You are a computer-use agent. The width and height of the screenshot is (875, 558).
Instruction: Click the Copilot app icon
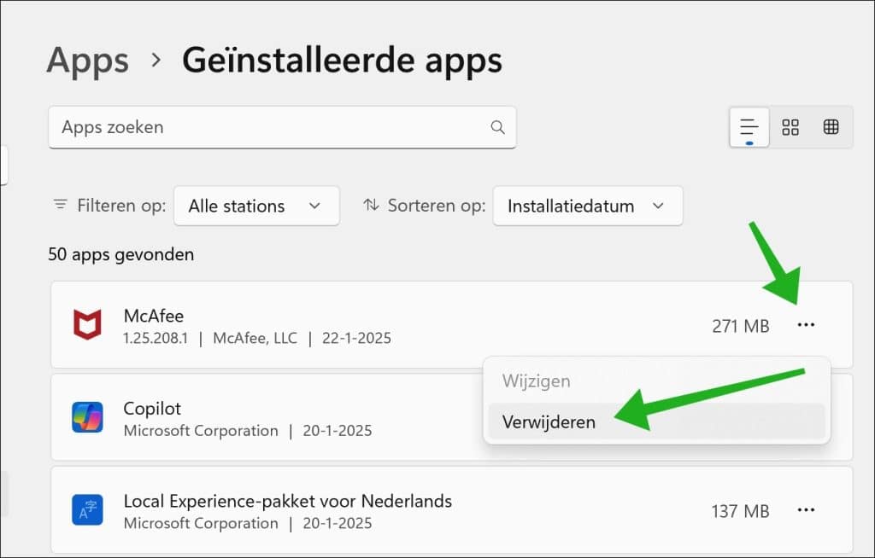pos(87,417)
